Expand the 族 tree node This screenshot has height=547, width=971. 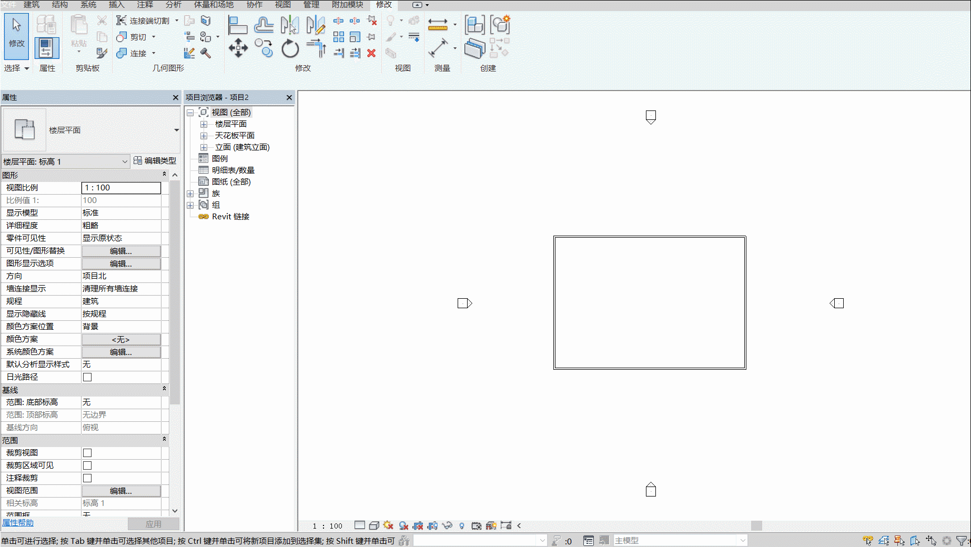pyautogui.click(x=190, y=194)
